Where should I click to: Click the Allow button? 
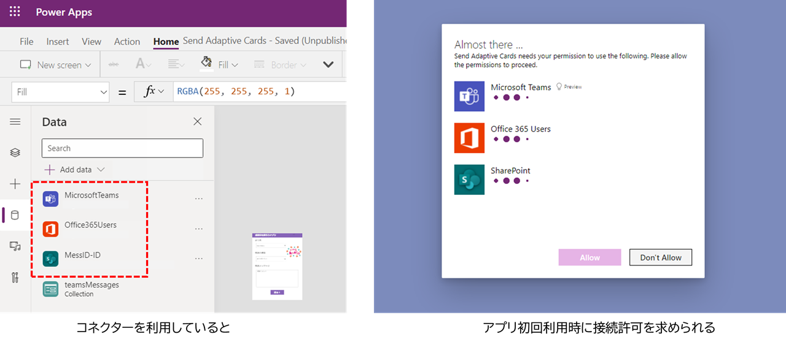[x=589, y=257]
